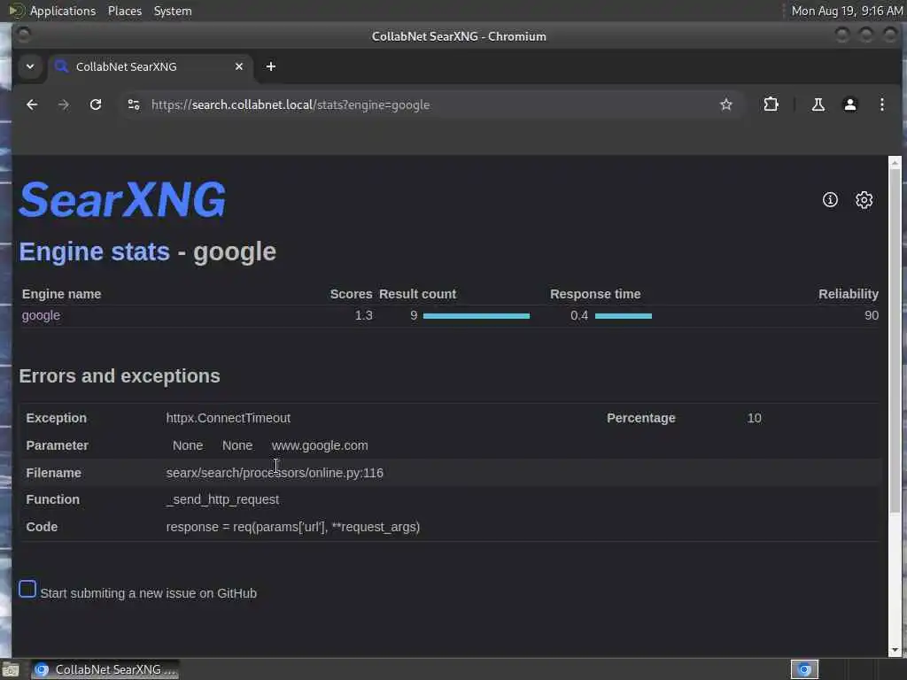Image resolution: width=907 pixels, height=680 pixels.
Task: Click the workspace switcher in bottom panel
Action: click(x=804, y=669)
